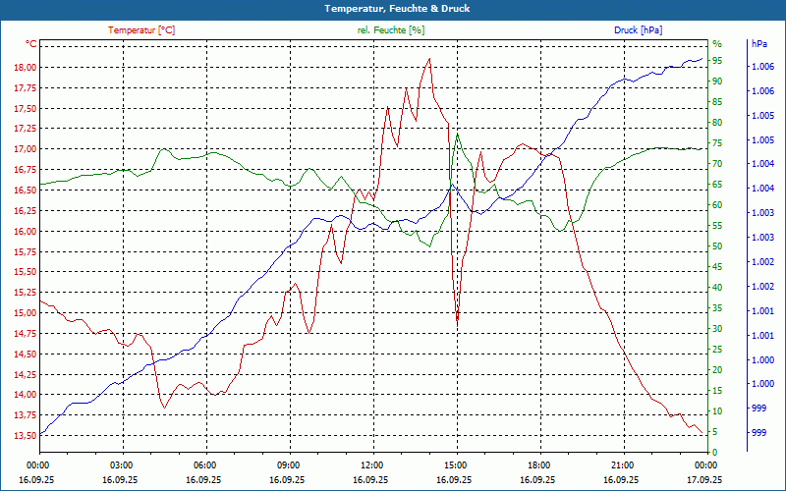Click the green '95' humidity axis value

coord(717,61)
